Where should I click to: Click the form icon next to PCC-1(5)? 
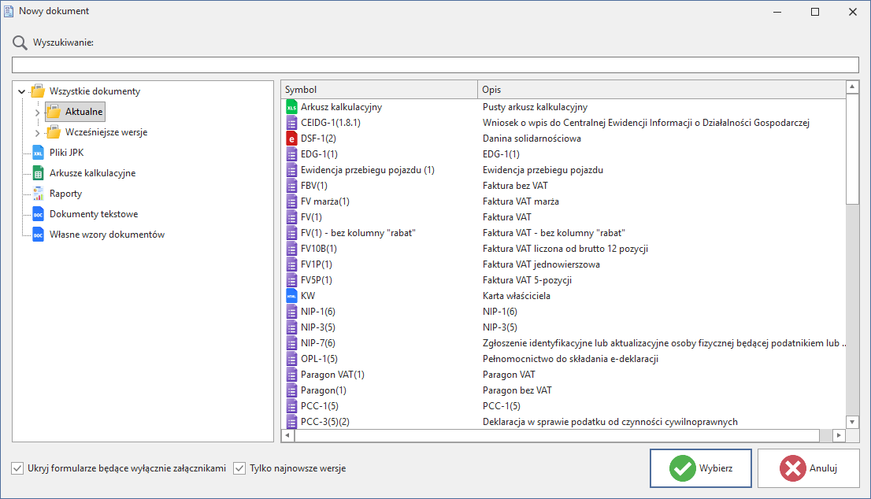291,406
